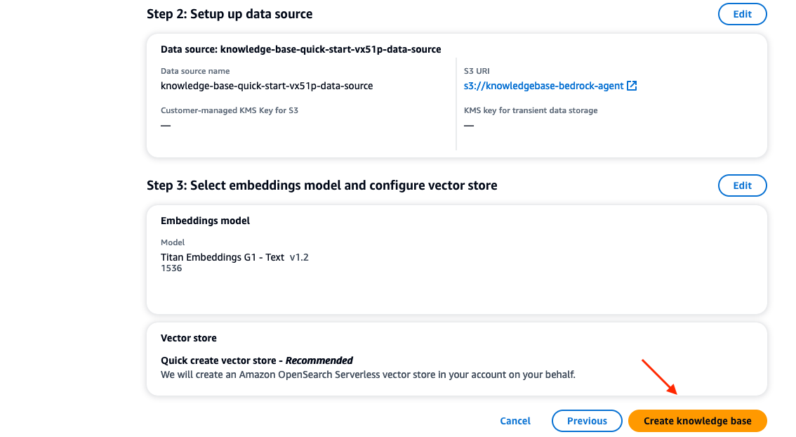The image size is (796, 437).
Task: Click Customer-managed KMS Key for S3 label
Action: (230, 110)
